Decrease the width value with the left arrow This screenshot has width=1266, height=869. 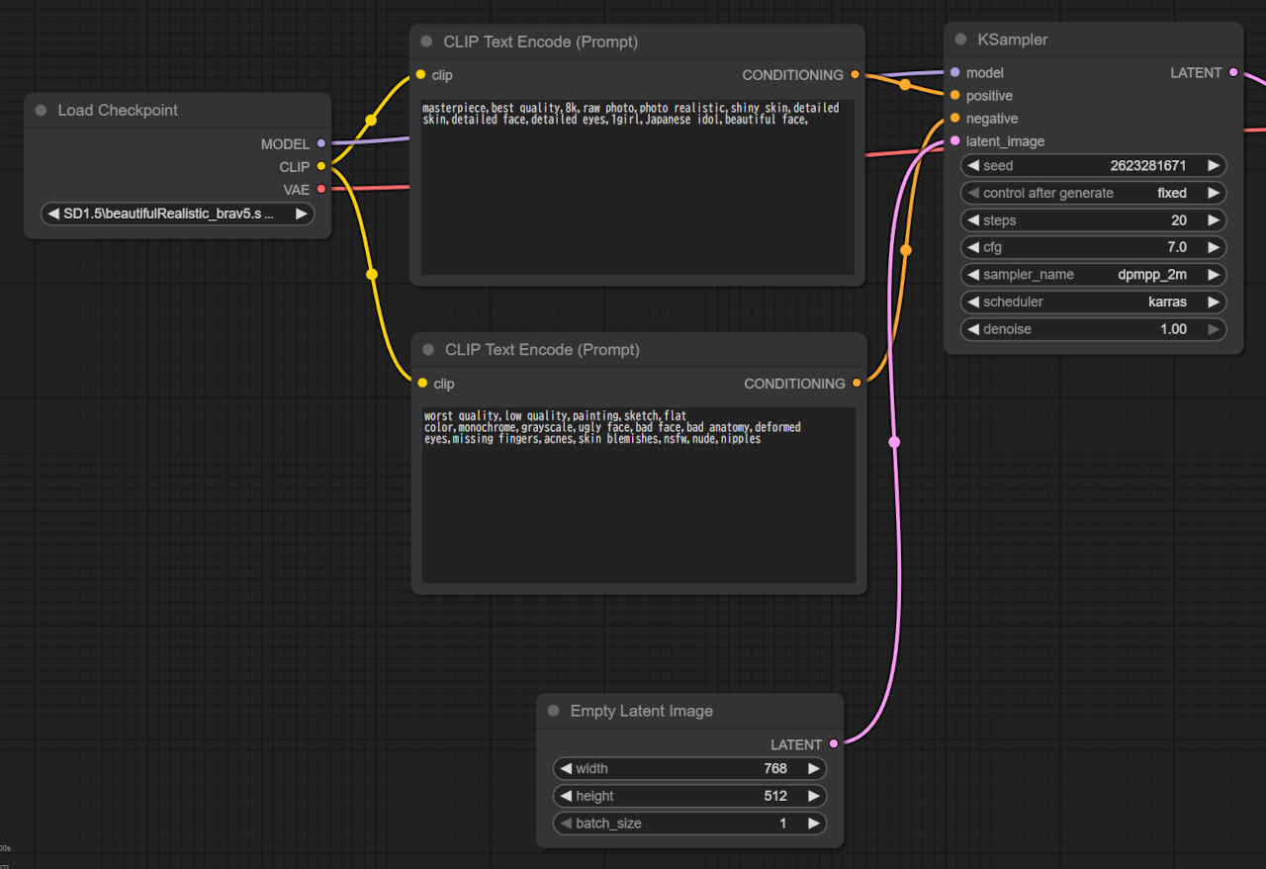point(566,768)
